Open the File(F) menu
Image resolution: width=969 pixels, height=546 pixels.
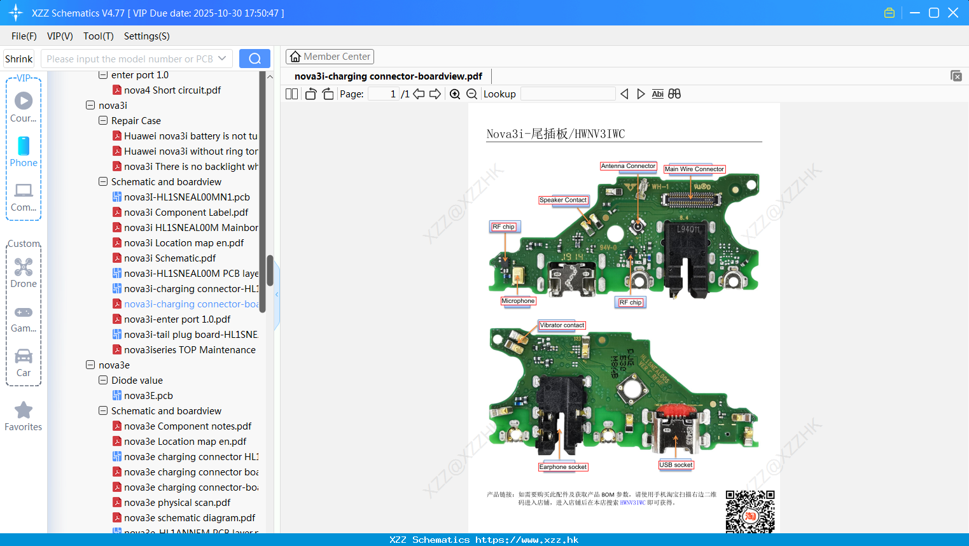[24, 36]
